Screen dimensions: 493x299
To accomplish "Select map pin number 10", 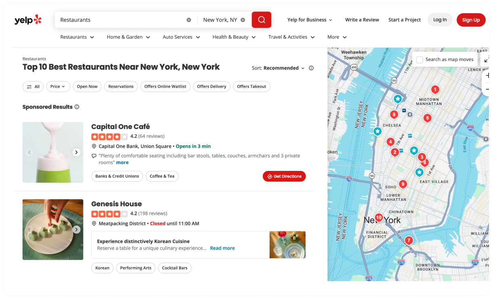I will [379, 217].
